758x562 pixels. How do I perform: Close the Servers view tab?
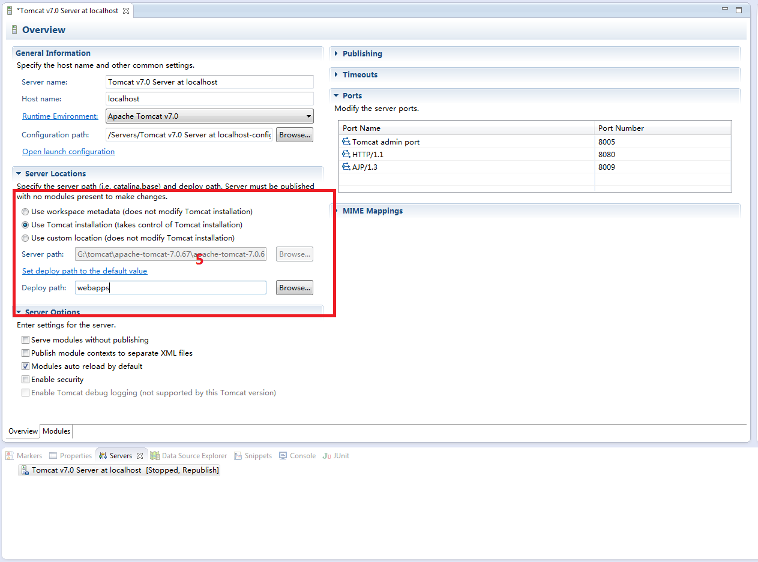pyautogui.click(x=140, y=456)
